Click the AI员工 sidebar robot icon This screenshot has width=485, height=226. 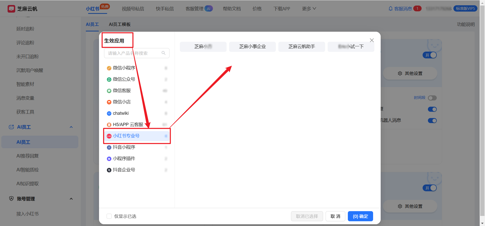(x=11, y=127)
